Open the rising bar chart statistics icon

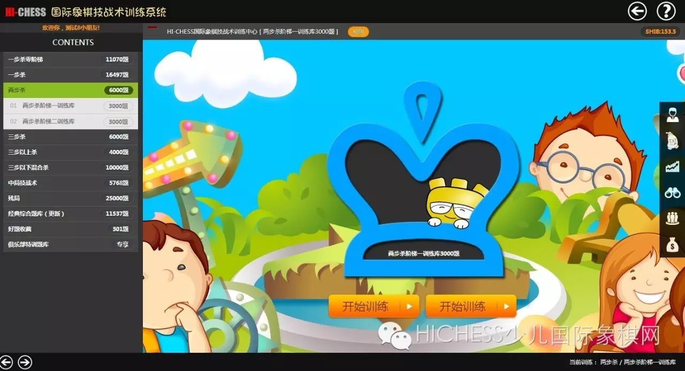click(x=673, y=166)
